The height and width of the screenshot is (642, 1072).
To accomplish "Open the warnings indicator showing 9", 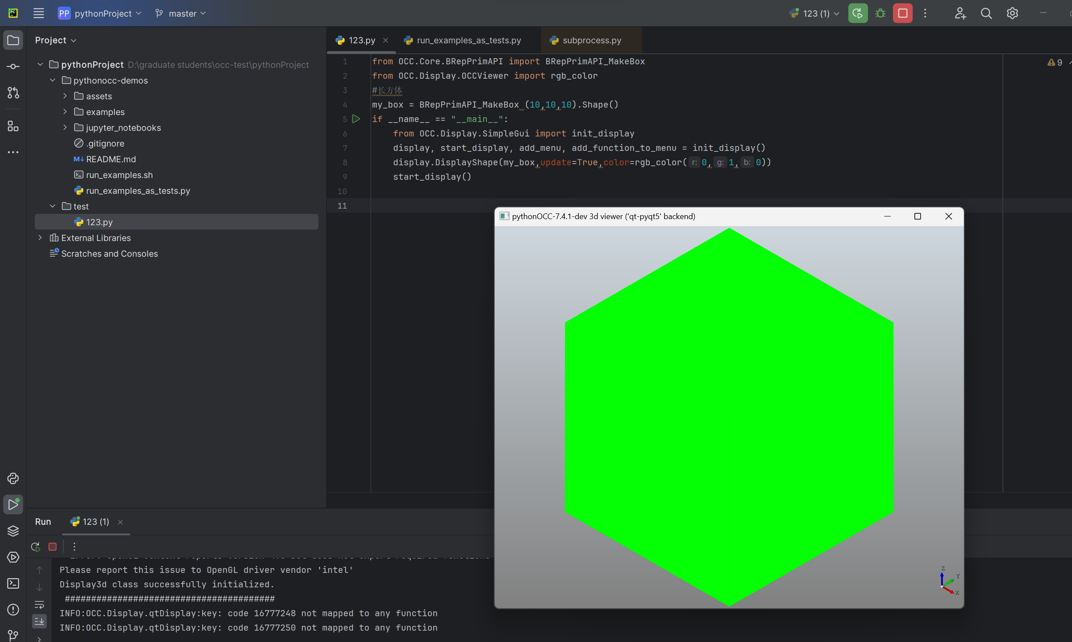I will (1055, 63).
